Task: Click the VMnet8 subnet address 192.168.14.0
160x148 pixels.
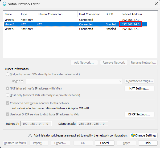Action: click(x=130, y=24)
